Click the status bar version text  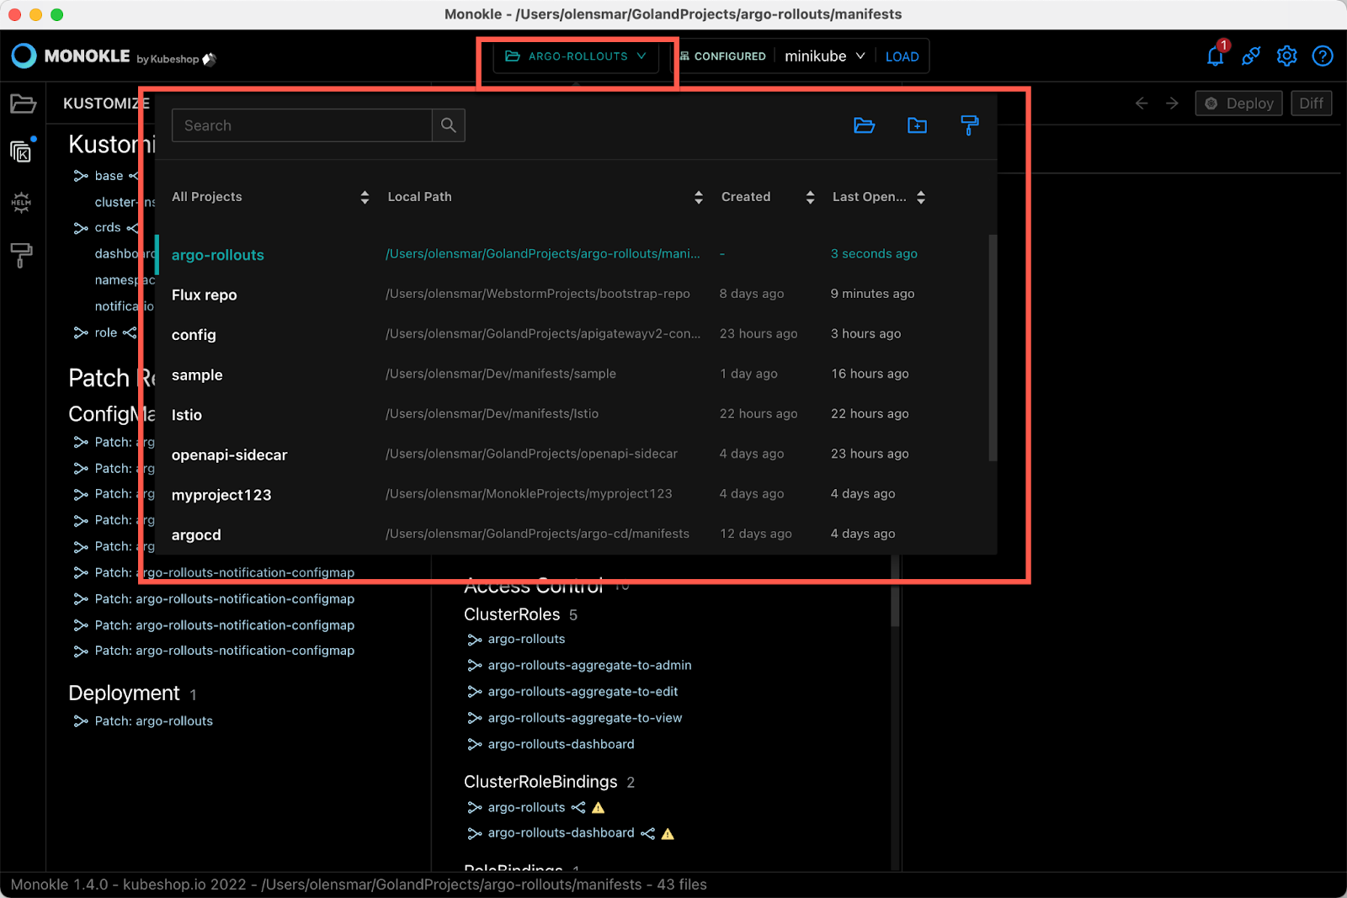[x=359, y=885]
